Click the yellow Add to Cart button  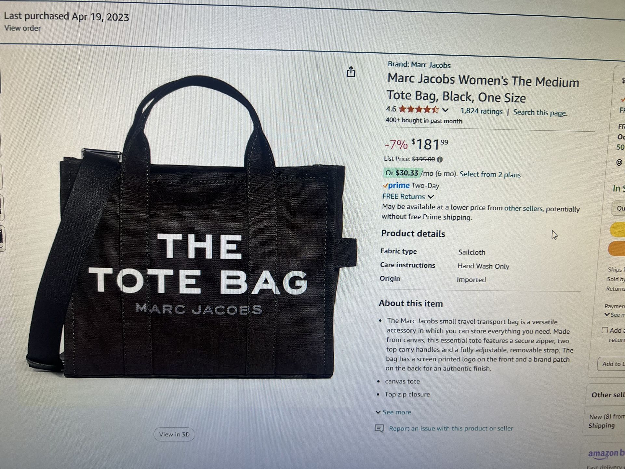618,229
